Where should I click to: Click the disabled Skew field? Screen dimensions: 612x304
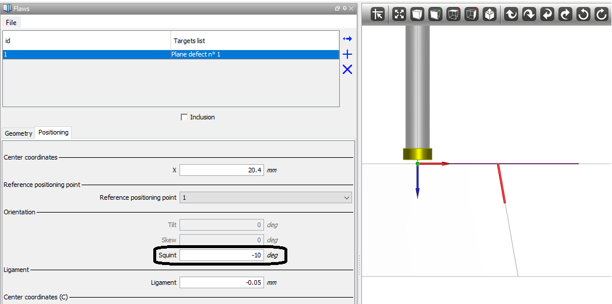tap(221, 240)
